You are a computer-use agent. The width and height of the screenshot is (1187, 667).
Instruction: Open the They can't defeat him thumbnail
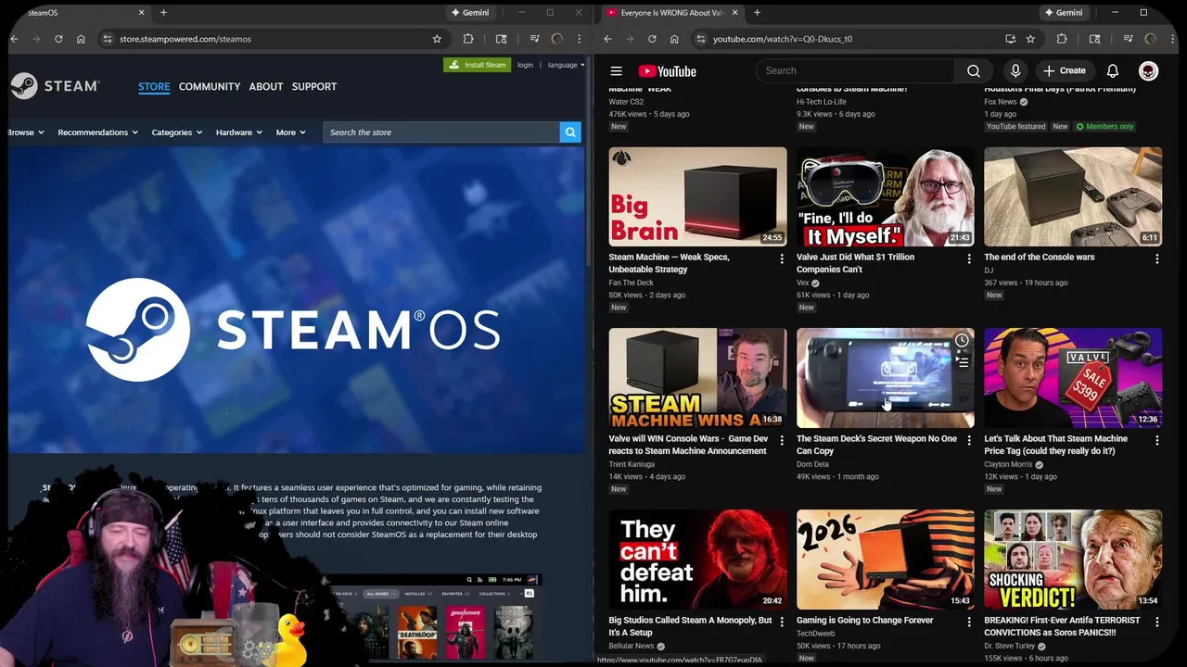(697, 560)
